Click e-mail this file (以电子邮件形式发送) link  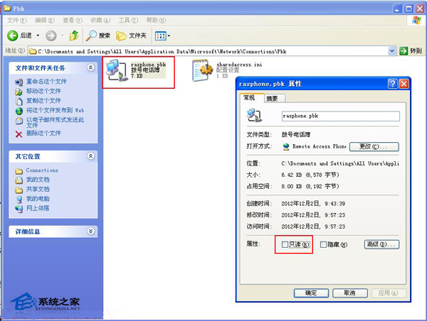tap(55, 122)
